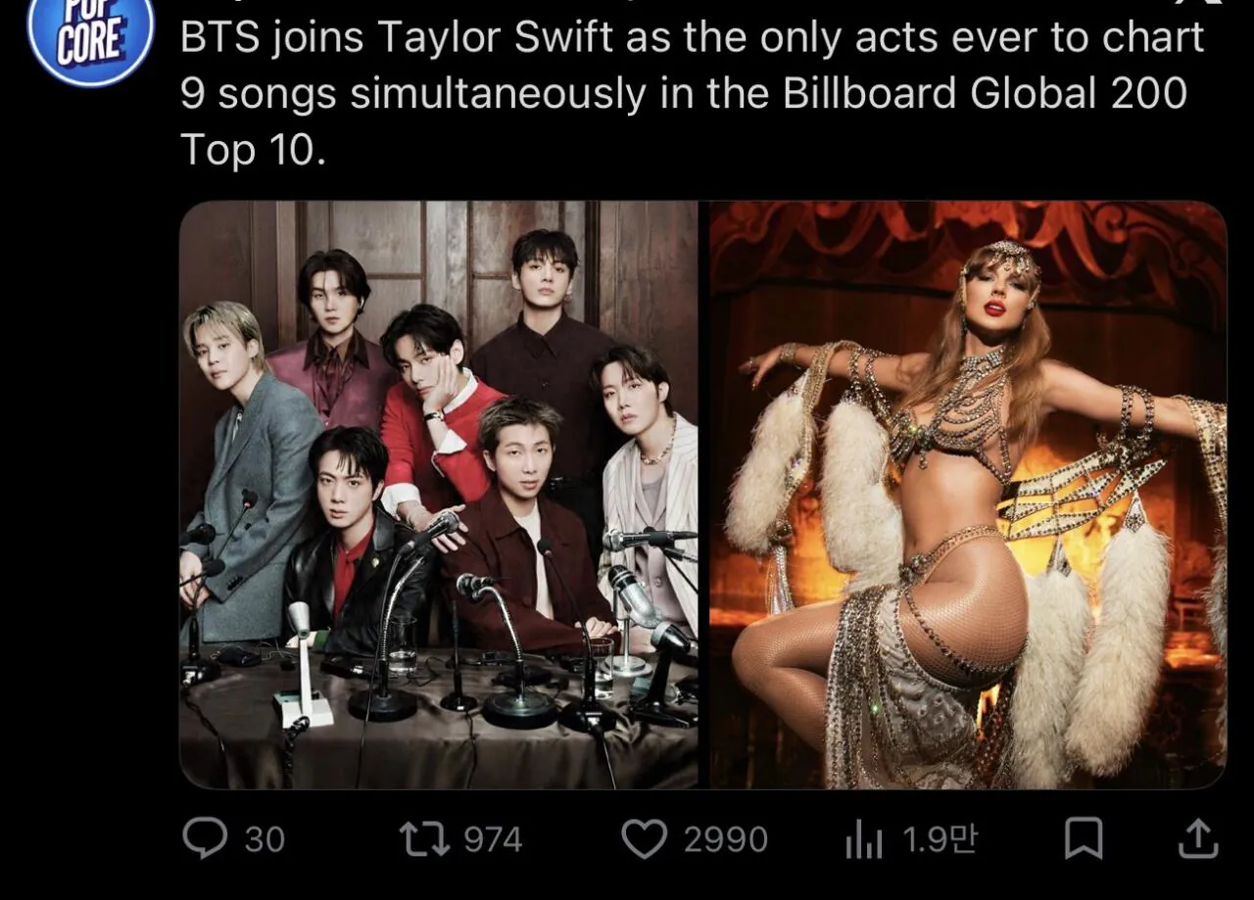
Task: Click "Billboard Global 200" in the post text
Action: pos(985,94)
